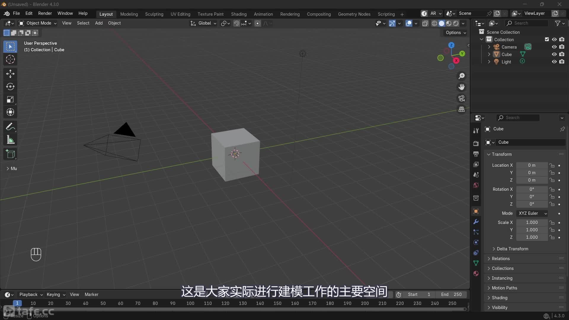Disable the Cube from rendering
This screenshot has height=320, width=569.
point(562,54)
